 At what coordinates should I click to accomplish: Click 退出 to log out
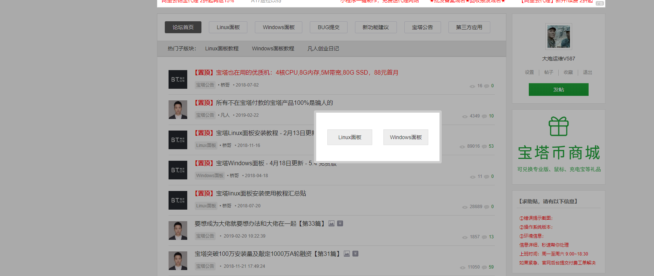coord(587,72)
